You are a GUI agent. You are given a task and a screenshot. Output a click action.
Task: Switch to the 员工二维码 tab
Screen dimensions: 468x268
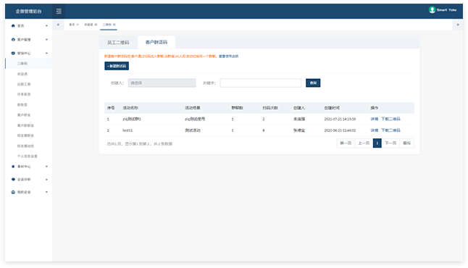(118, 43)
